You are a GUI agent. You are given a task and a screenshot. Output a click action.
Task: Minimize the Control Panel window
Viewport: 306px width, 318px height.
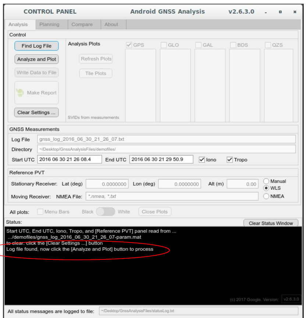[x=266, y=12]
